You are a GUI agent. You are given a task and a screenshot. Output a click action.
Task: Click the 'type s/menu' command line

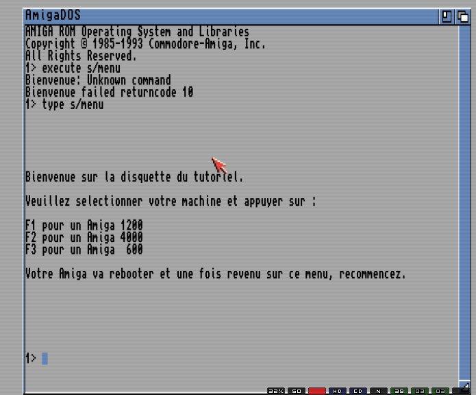coord(64,104)
